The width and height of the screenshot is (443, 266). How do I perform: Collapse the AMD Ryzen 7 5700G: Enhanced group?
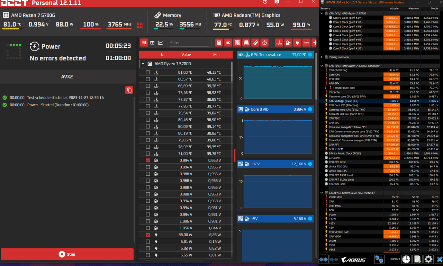pyautogui.click(x=322, y=66)
